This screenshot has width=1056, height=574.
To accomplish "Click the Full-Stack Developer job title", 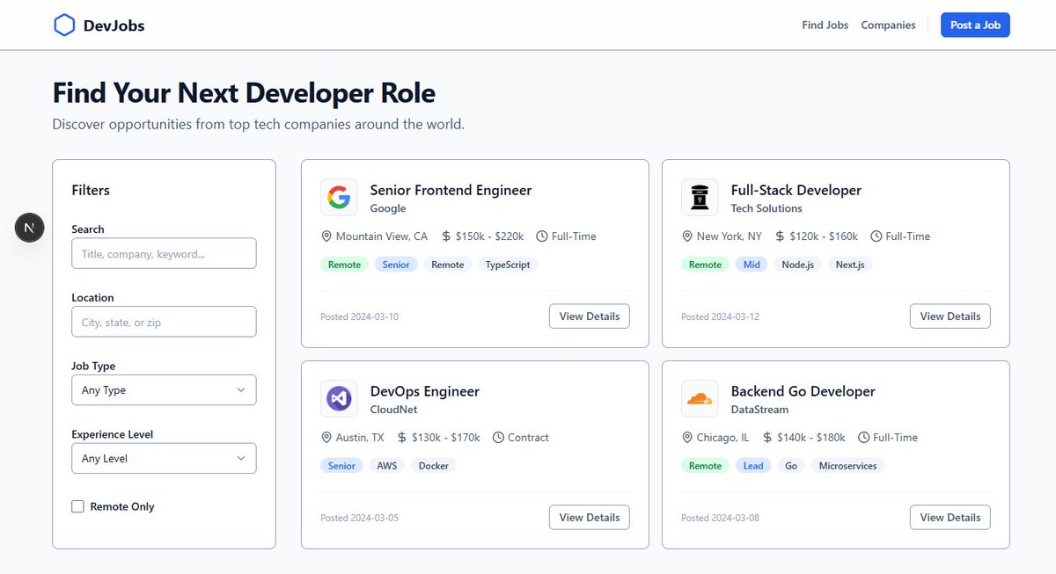I will point(796,190).
